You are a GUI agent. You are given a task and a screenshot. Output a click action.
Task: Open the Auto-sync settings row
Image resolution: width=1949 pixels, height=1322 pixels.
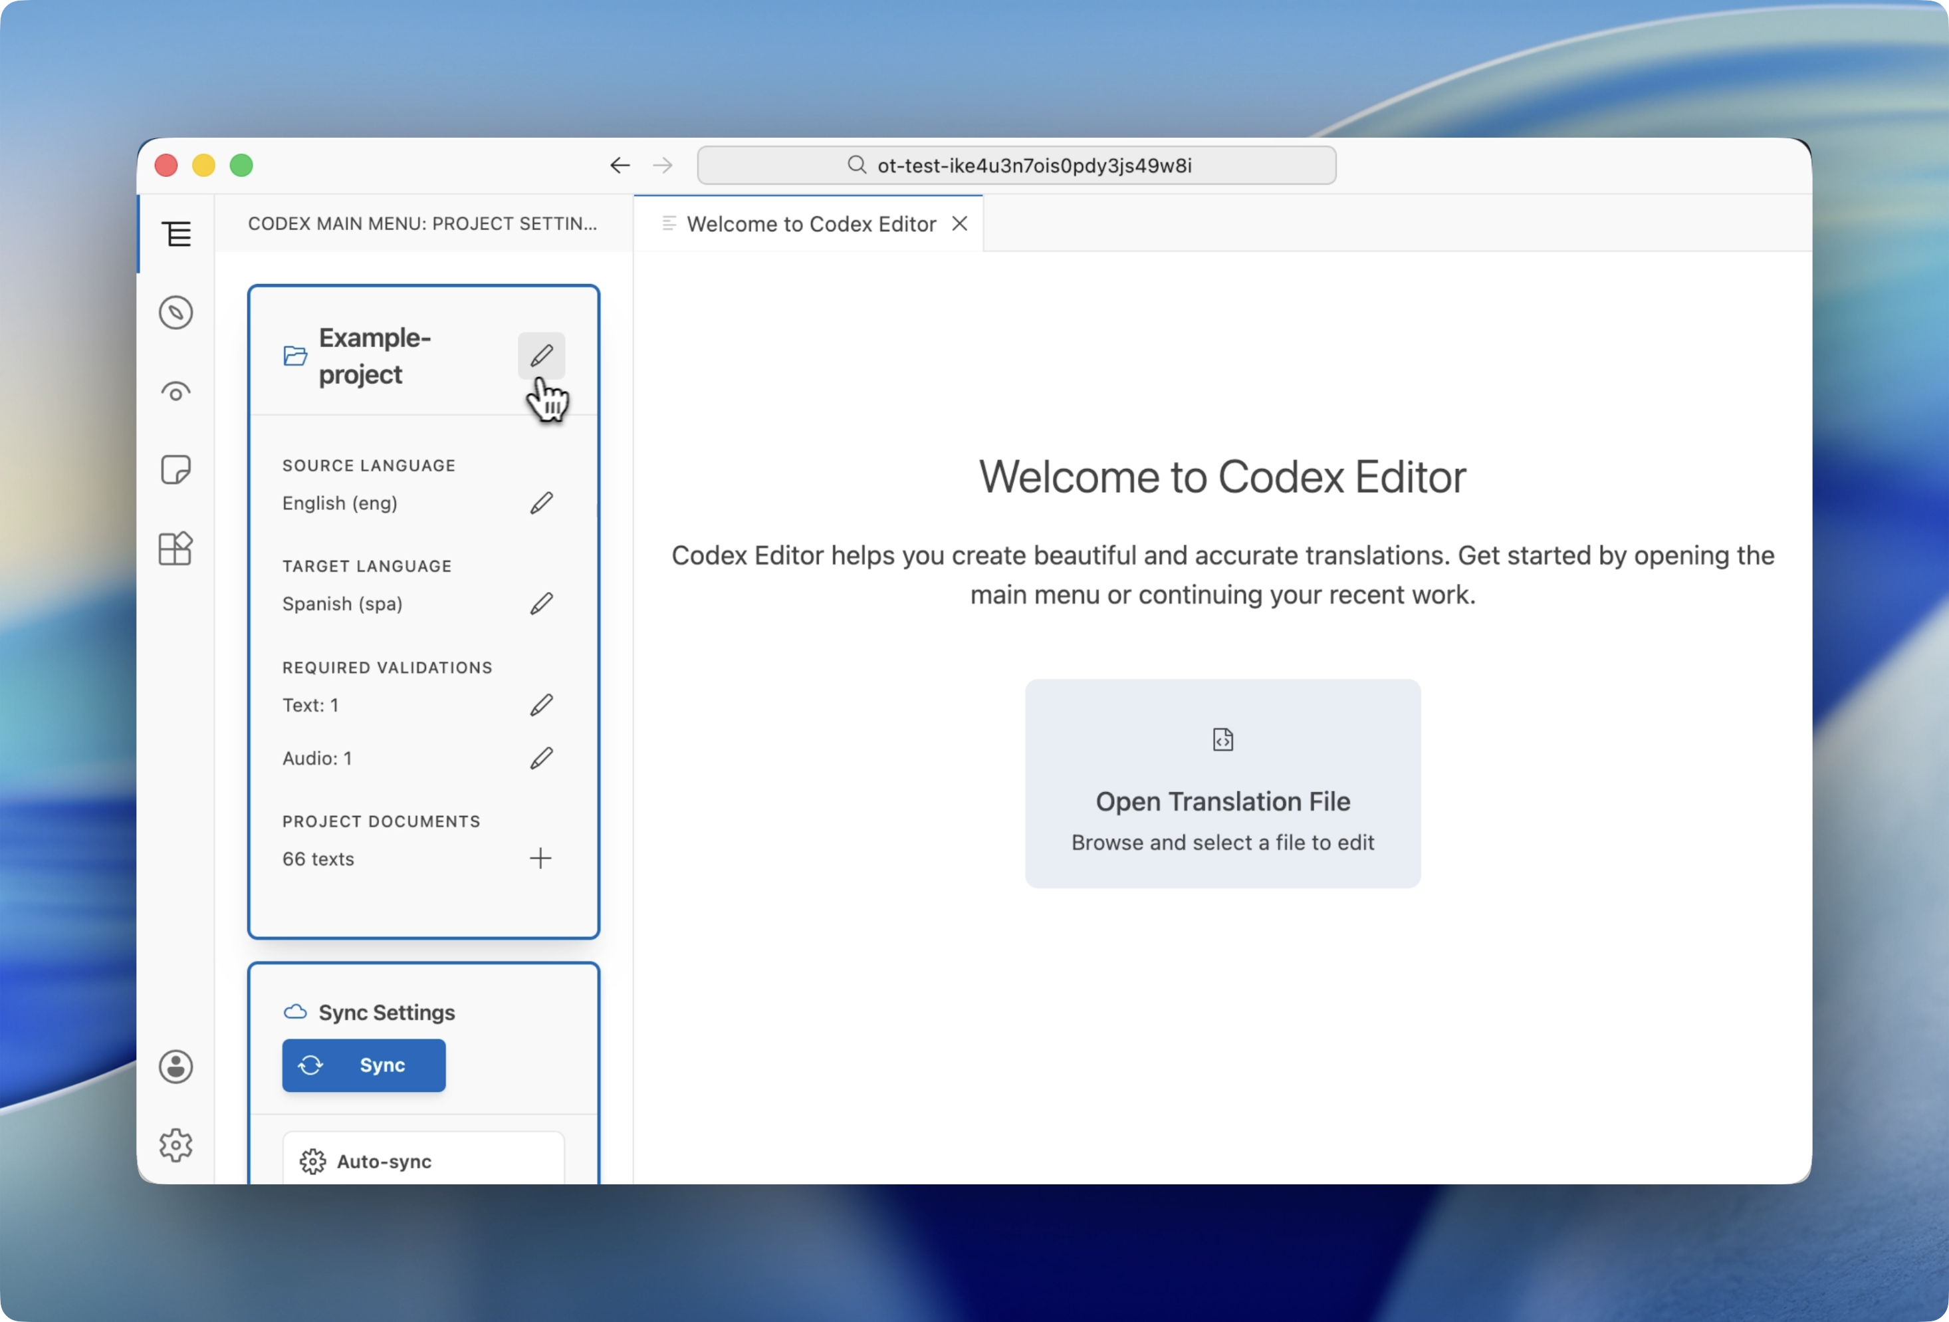(x=423, y=1162)
